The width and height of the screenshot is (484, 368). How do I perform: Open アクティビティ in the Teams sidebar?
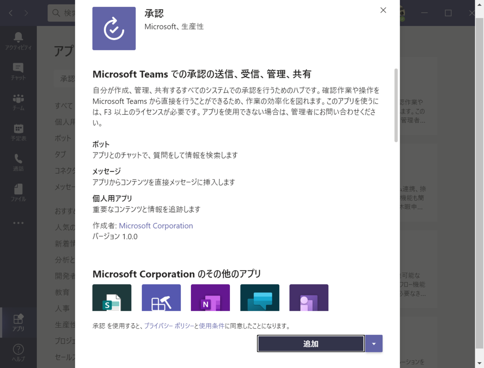coord(18,41)
